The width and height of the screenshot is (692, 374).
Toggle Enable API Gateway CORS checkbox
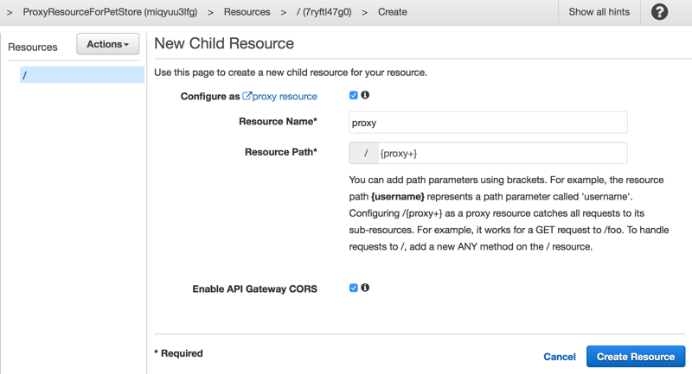coord(353,288)
